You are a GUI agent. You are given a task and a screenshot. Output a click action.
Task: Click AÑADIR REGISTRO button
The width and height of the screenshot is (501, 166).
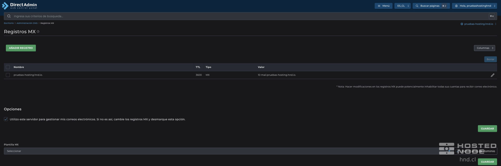[21, 48]
